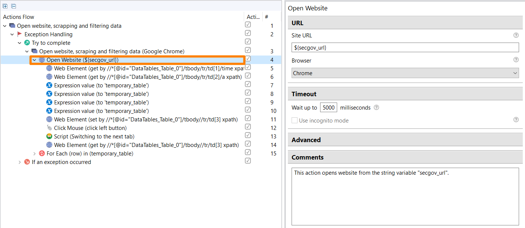Click the windows icon on the Google Chrome step row
The width and height of the screenshot is (525, 228).
click(34, 51)
